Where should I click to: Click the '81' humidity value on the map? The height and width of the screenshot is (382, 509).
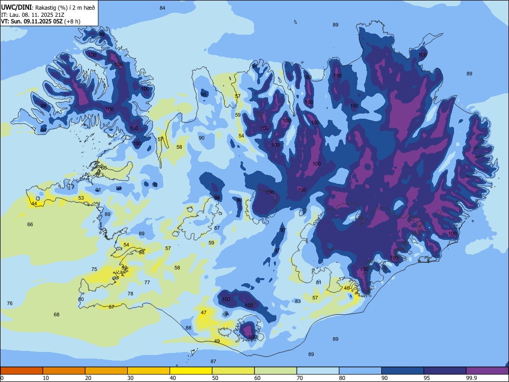pyautogui.click(x=319, y=282)
